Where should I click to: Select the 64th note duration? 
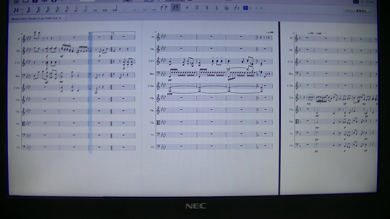(38, 10)
